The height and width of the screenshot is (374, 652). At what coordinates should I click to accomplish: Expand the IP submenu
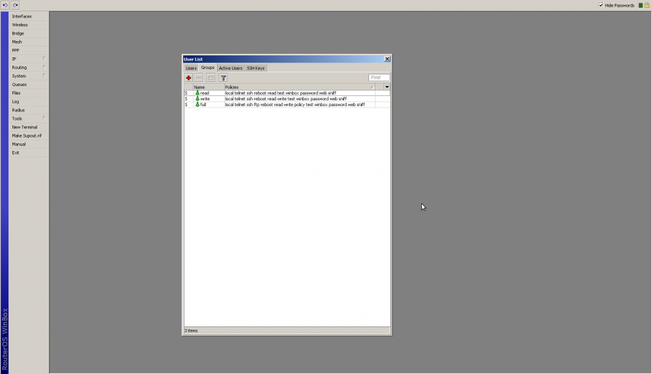(x=28, y=59)
